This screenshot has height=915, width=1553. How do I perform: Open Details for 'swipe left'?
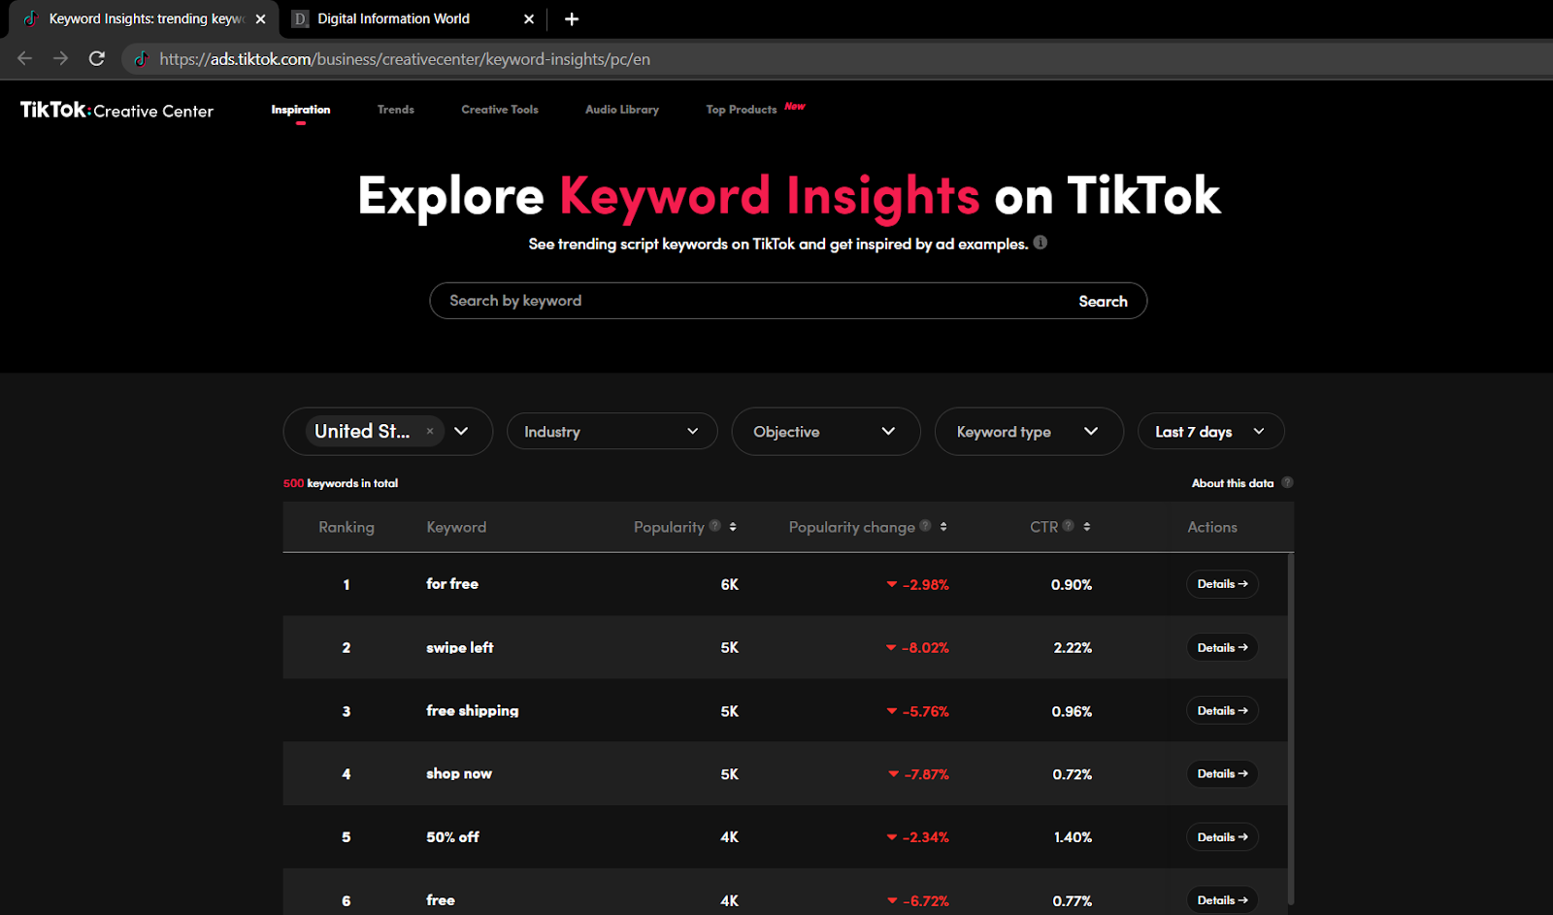(1222, 647)
